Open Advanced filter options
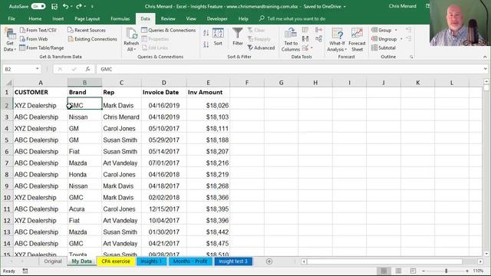Image resolution: width=491 pixels, height=276 pixels. point(261,48)
